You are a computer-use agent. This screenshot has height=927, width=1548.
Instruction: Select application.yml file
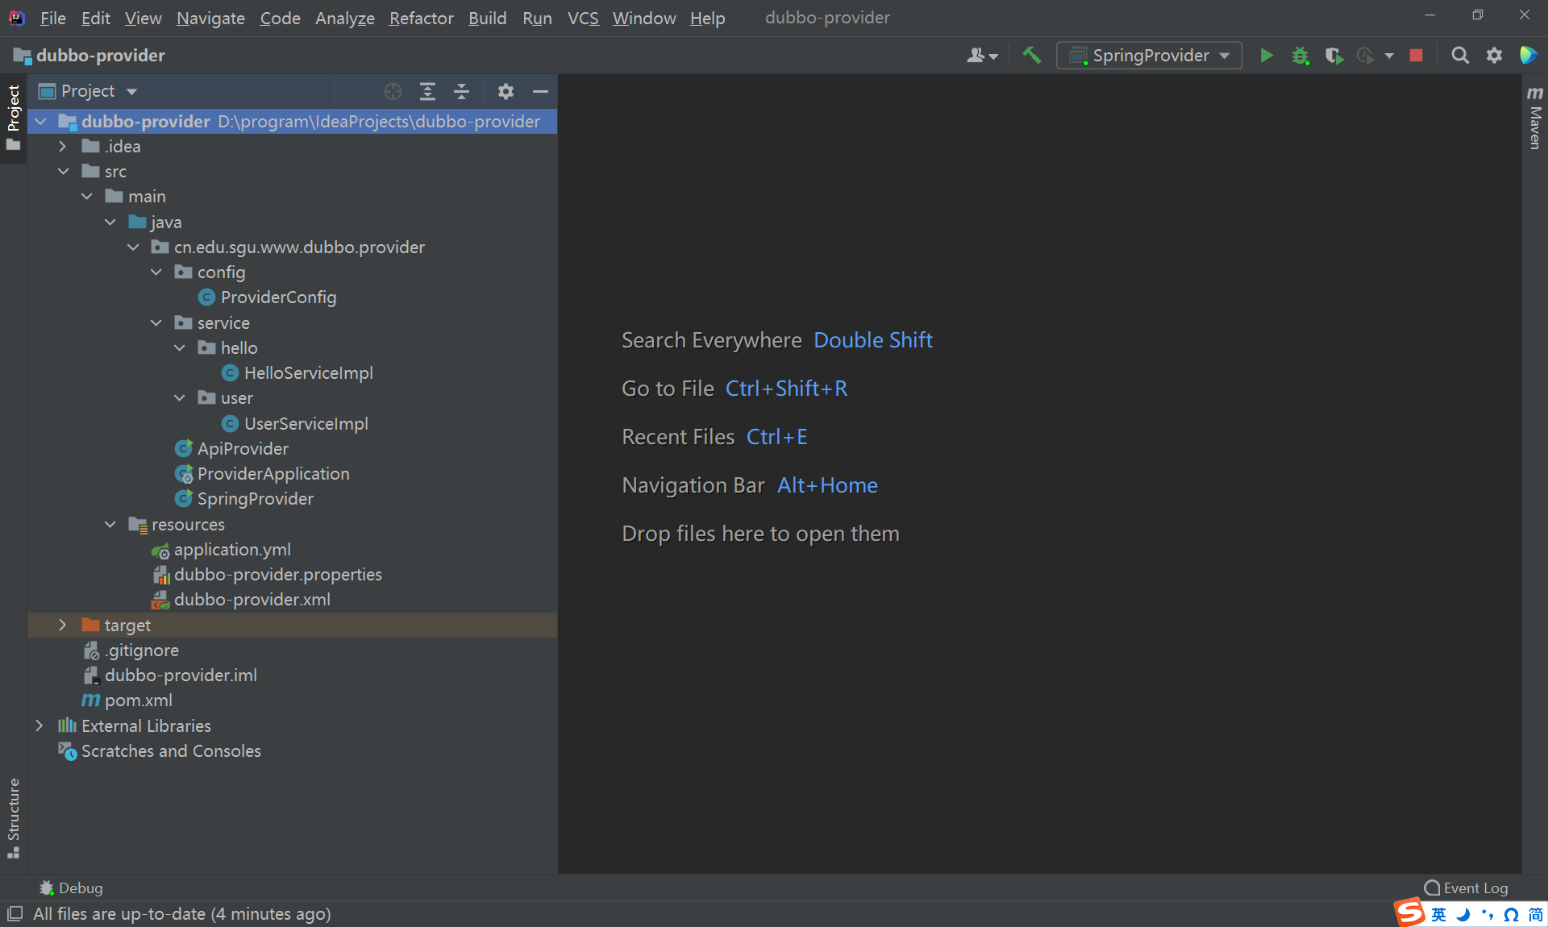(x=232, y=550)
